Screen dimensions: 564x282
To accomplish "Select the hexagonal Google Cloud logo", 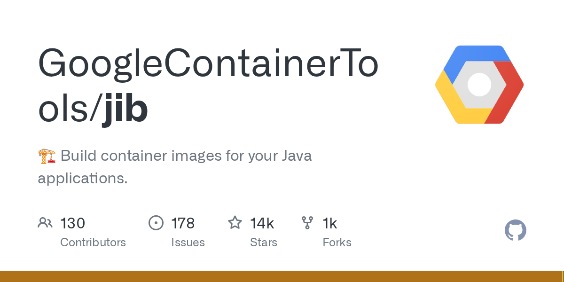I will tap(479, 85).
